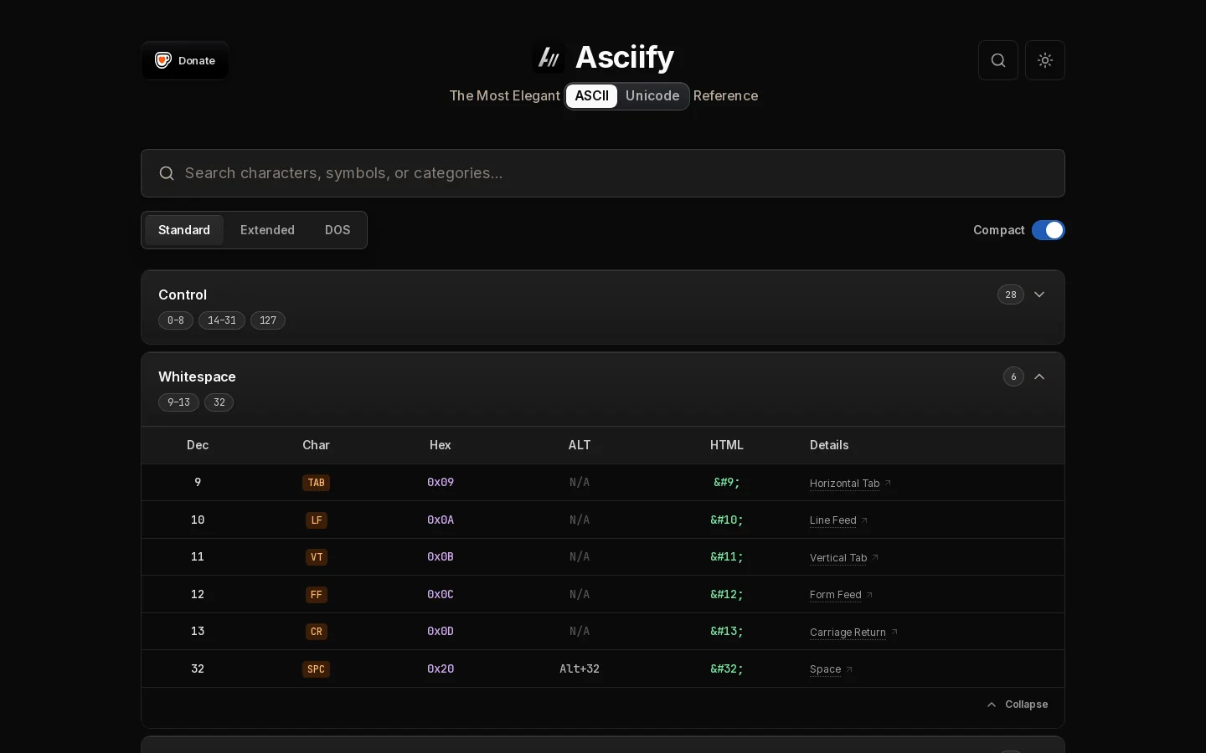
Task: Click the Whitespace count badge 6
Action: point(1013,376)
